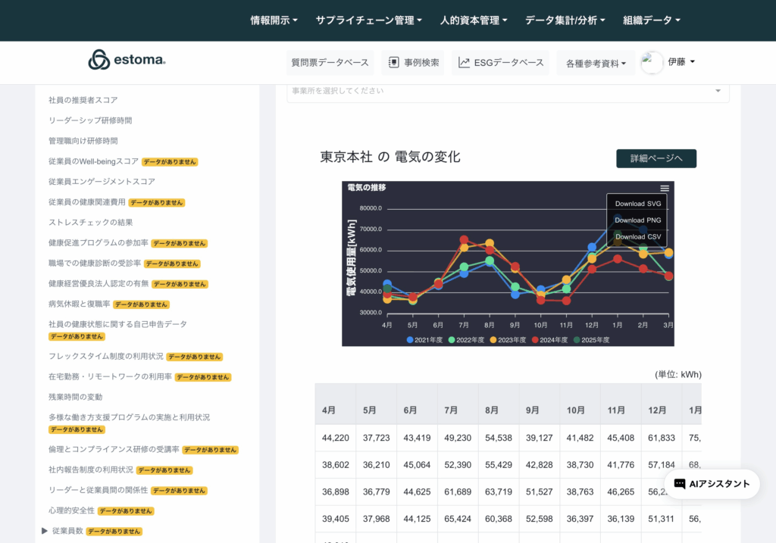The height and width of the screenshot is (543, 776).
Task: Click the AIアシスタント chat bubble icon
Action: click(x=680, y=484)
